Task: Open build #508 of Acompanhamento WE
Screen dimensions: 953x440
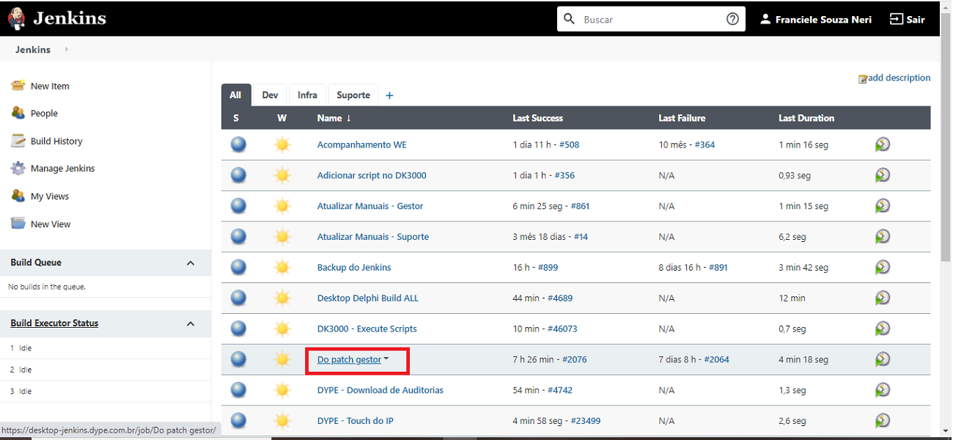Action: 569,144
